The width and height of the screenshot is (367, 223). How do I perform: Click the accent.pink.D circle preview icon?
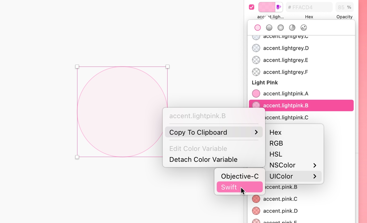(x=256, y=211)
